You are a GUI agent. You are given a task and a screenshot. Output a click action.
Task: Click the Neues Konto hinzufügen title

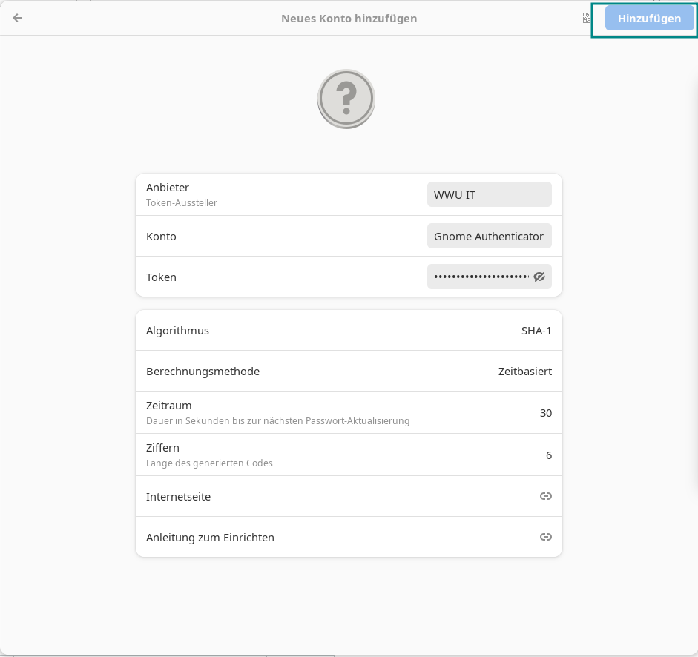349,19
